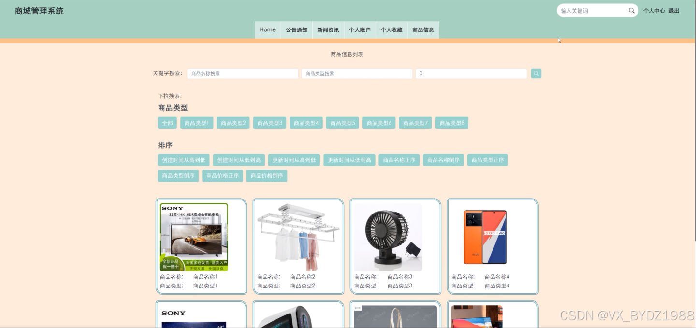The image size is (696, 328).
Task: Filter by 商品类型5
Action: coord(343,123)
